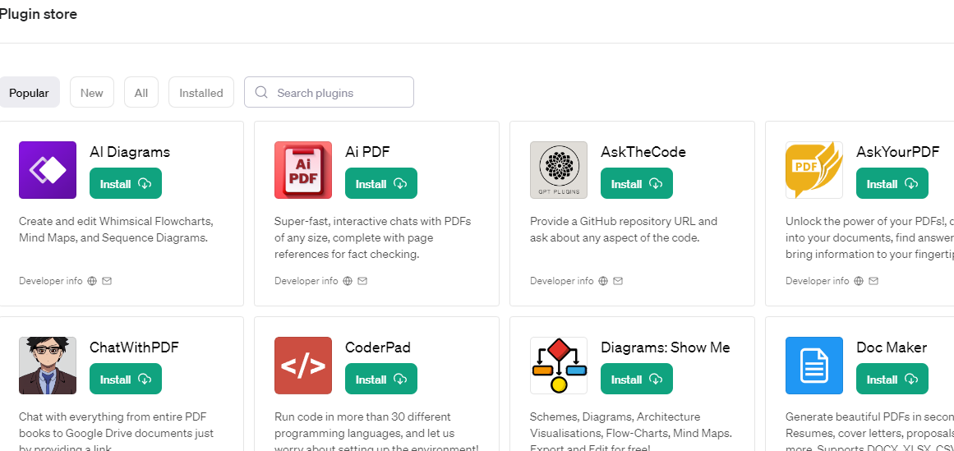Click the CoderPad title text
The width and height of the screenshot is (954, 451).
click(x=378, y=347)
